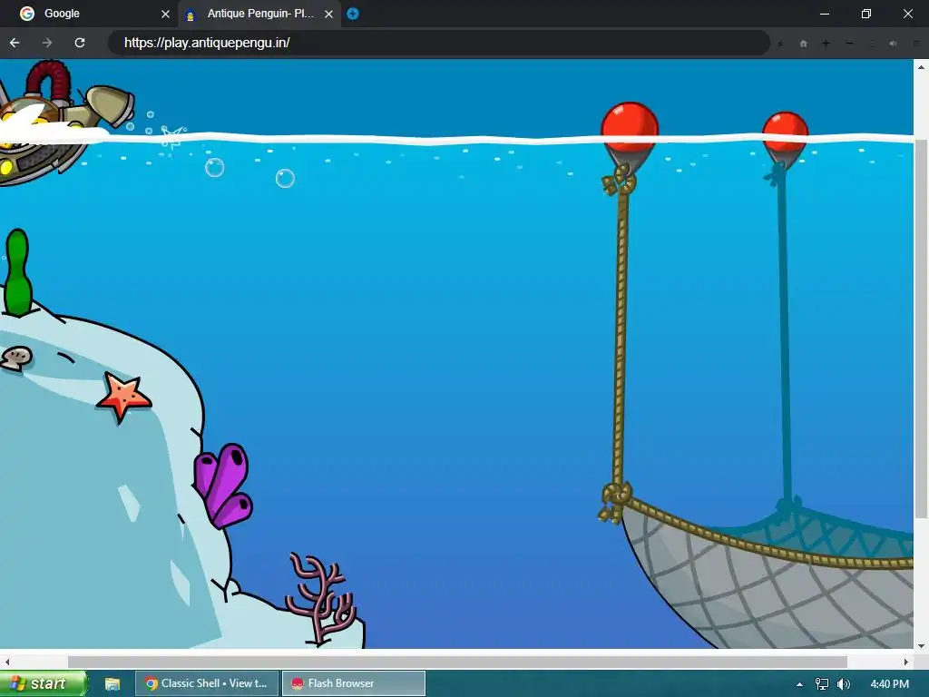Go back with the browser back arrow
Image resolution: width=929 pixels, height=697 pixels.
tap(15, 43)
